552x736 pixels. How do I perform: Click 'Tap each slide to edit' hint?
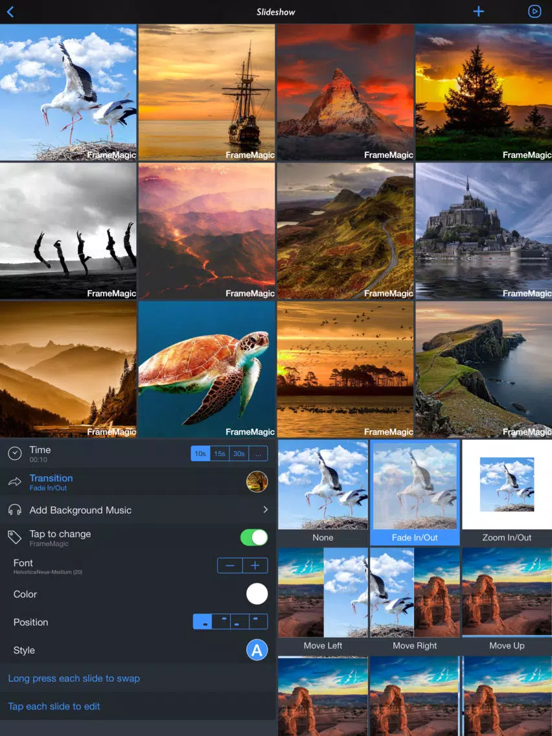(x=54, y=706)
